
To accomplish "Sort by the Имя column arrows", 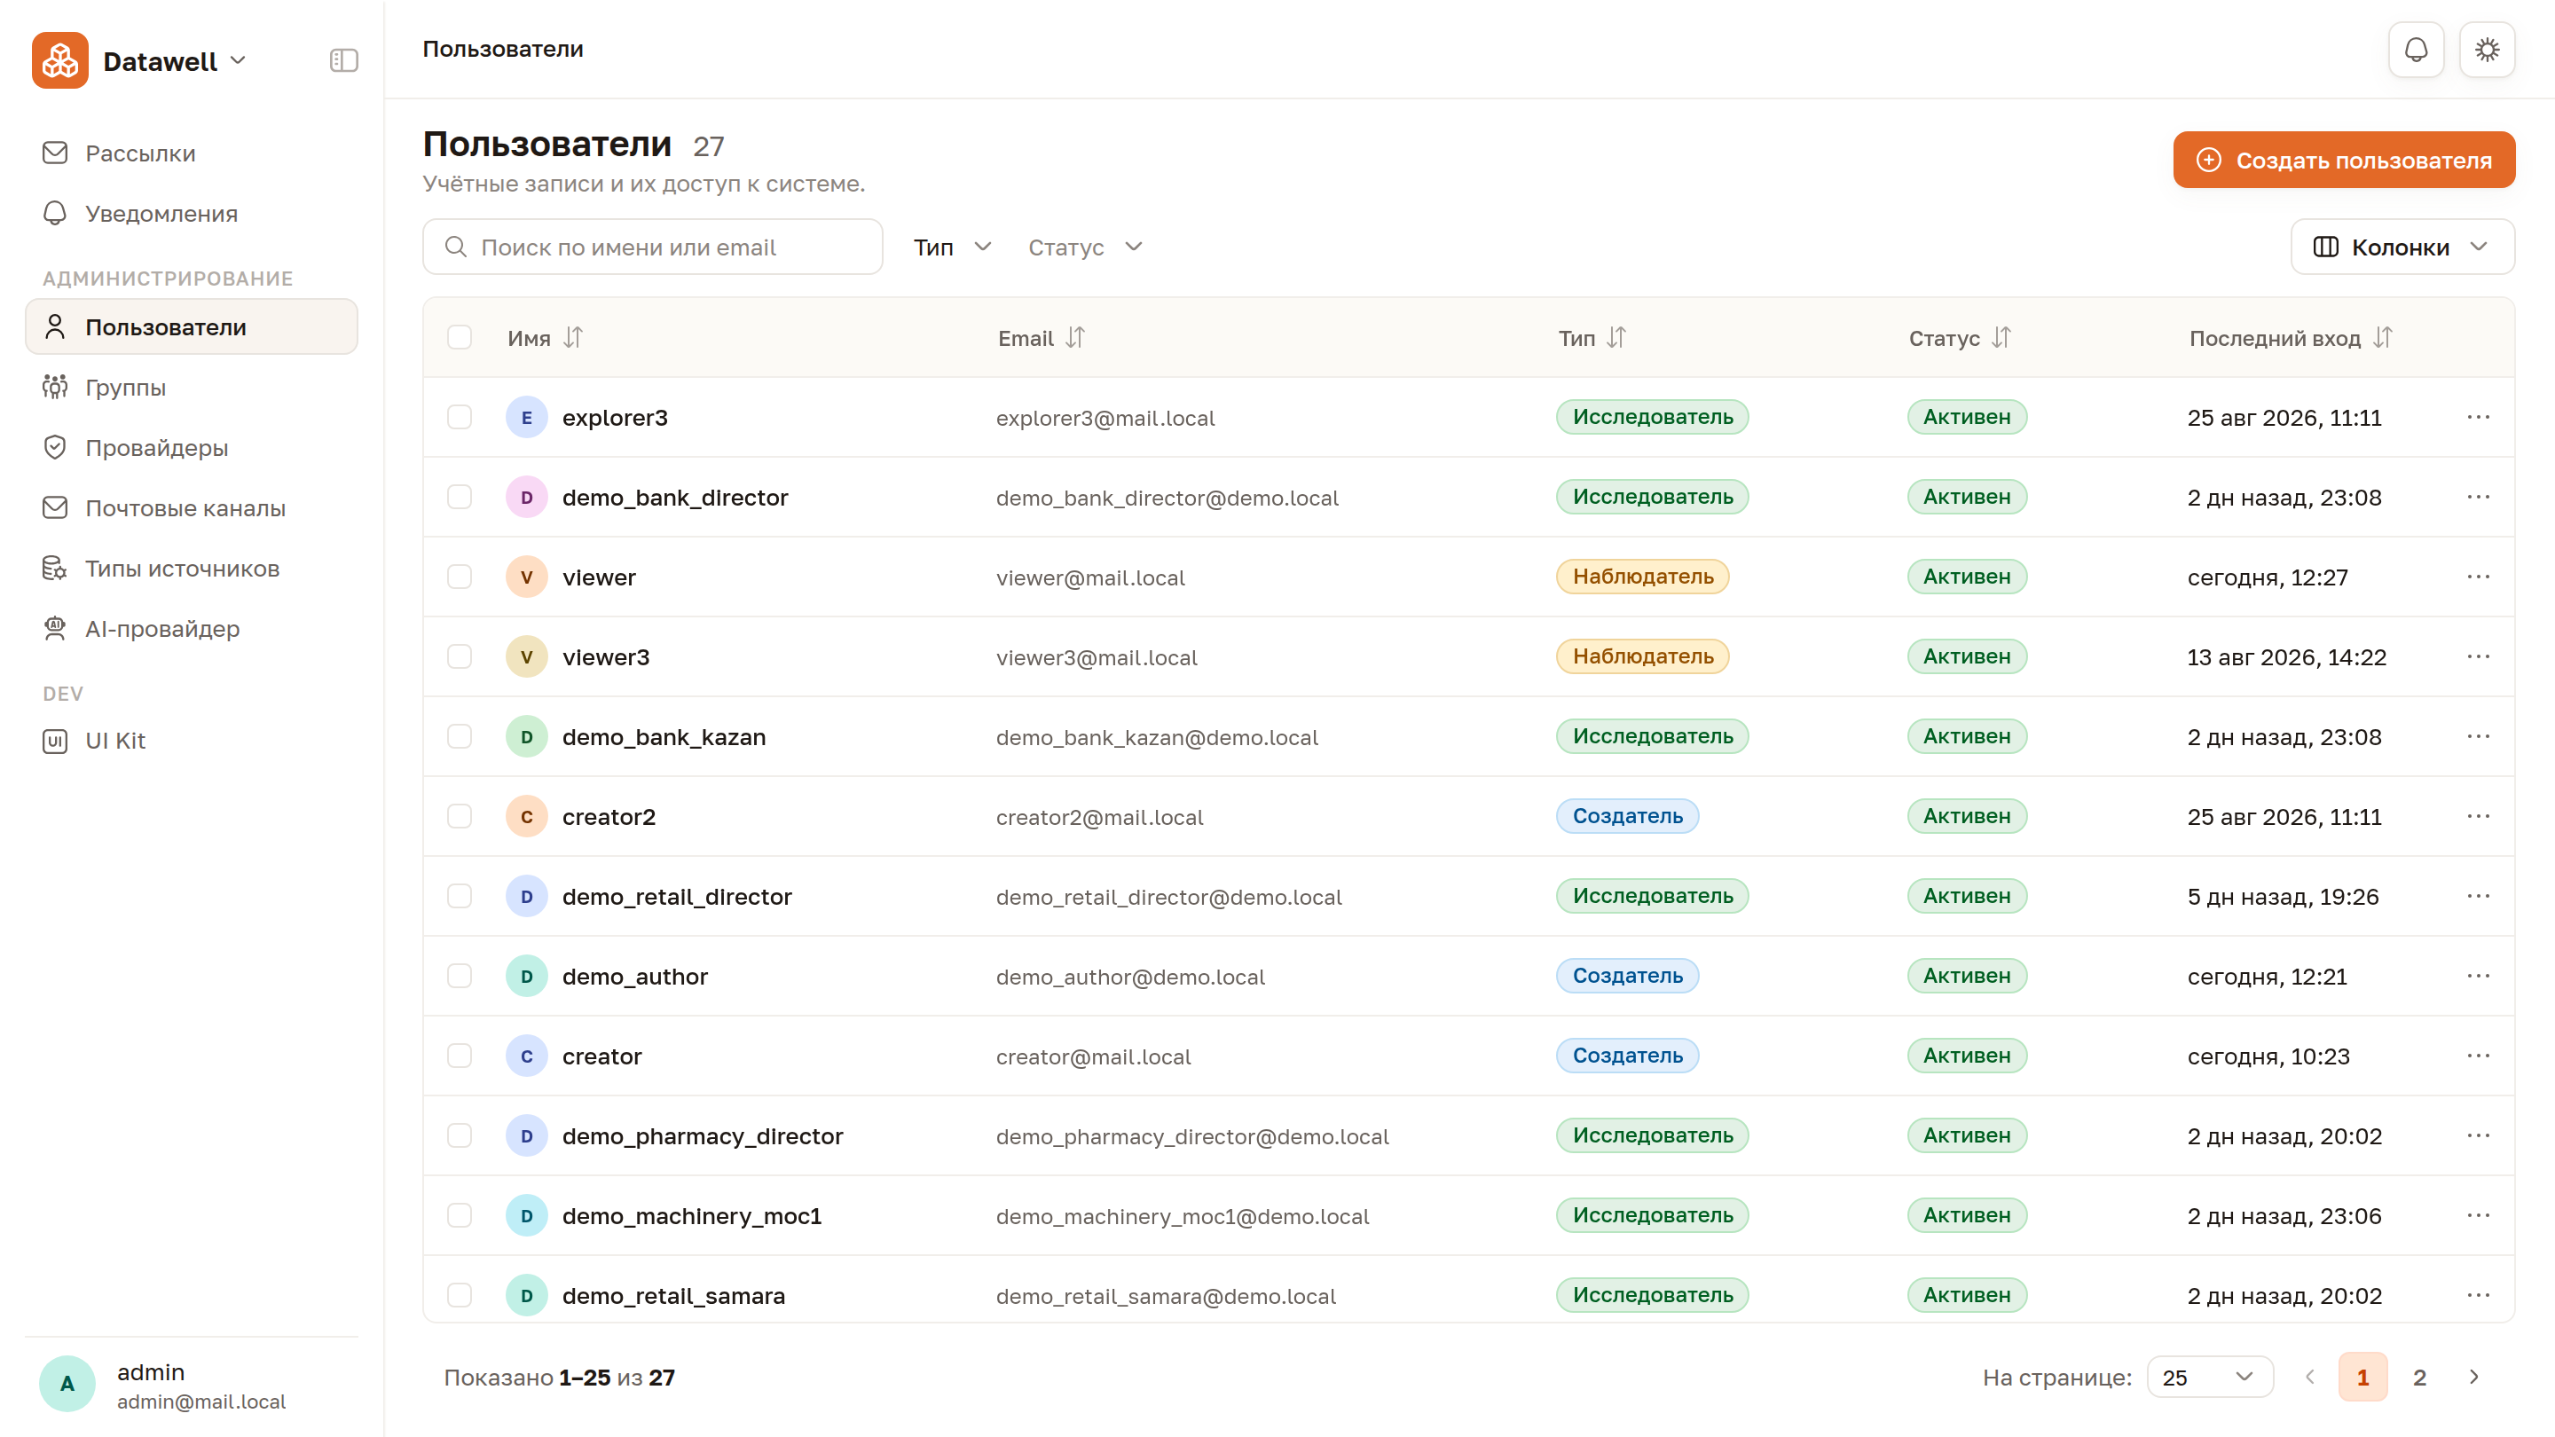I will (x=573, y=338).
